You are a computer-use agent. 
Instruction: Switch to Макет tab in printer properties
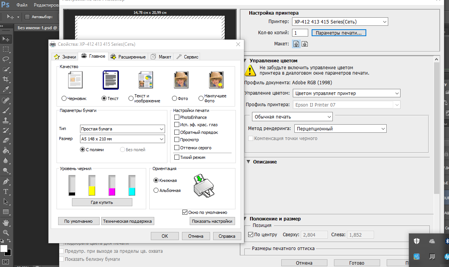coord(161,57)
